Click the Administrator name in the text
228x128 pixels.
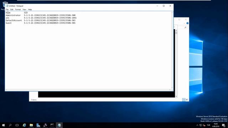(x=13, y=15)
